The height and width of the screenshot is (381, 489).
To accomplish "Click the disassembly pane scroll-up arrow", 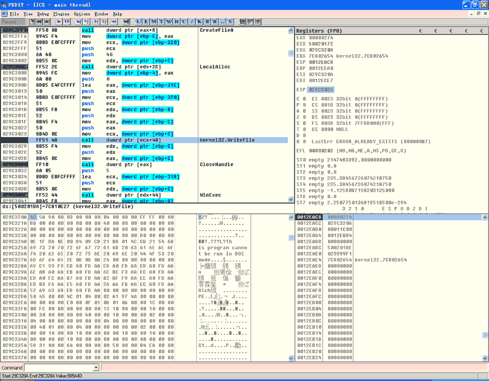I will coord(291,31).
